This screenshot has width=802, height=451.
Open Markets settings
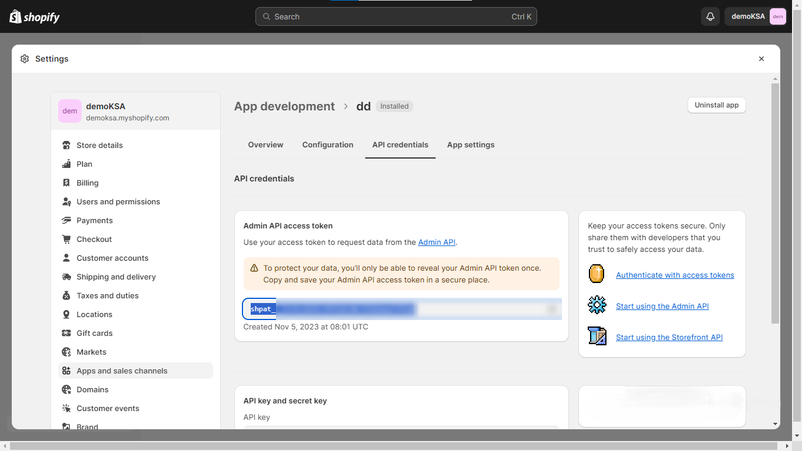pyautogui.click(x=91, y=352)
